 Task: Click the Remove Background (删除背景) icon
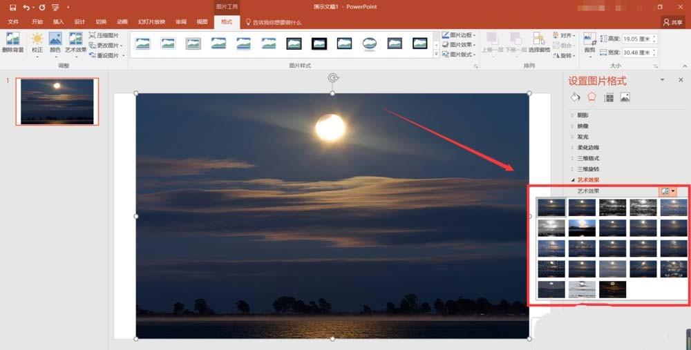coord(12,42)
